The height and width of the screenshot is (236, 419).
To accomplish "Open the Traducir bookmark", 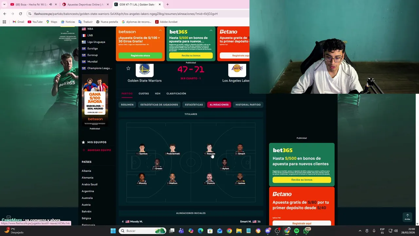I will (85, 22).
